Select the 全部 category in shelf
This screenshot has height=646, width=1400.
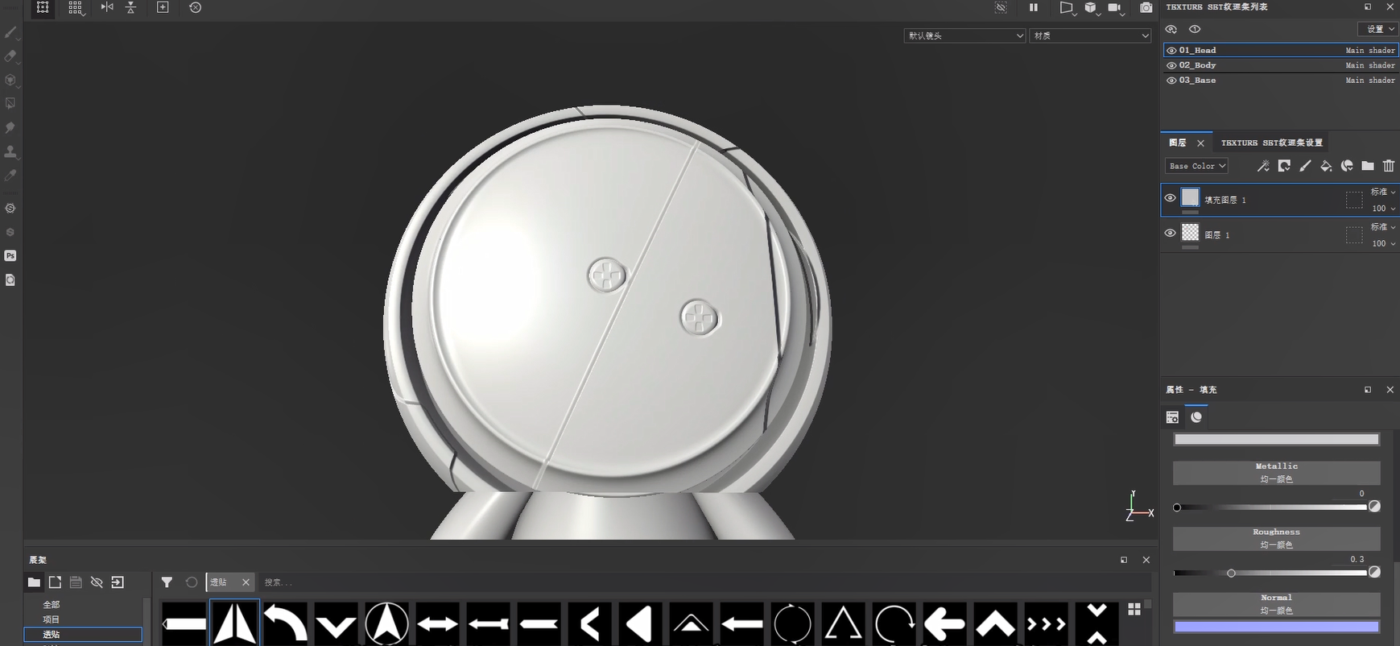[52, 604]
